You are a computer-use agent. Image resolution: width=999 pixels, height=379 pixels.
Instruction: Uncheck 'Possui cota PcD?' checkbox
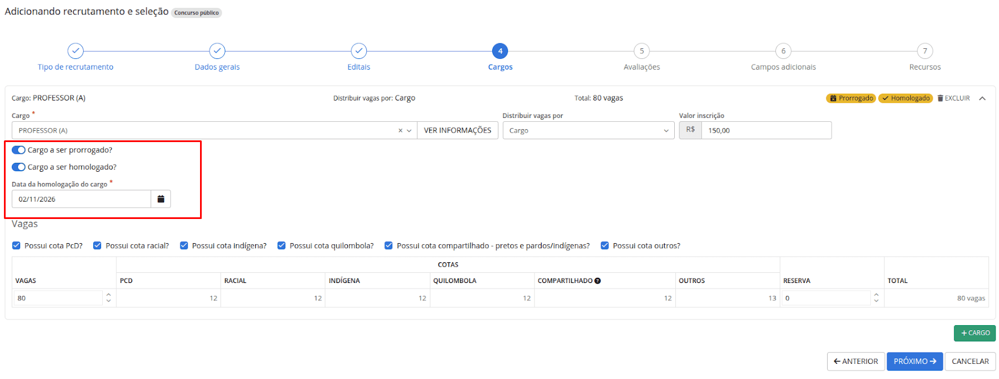pos(16,245)
